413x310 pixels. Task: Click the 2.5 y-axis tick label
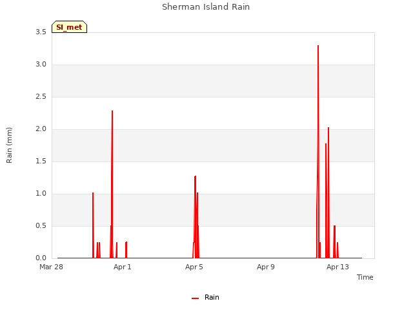click(x=41, y=96)
